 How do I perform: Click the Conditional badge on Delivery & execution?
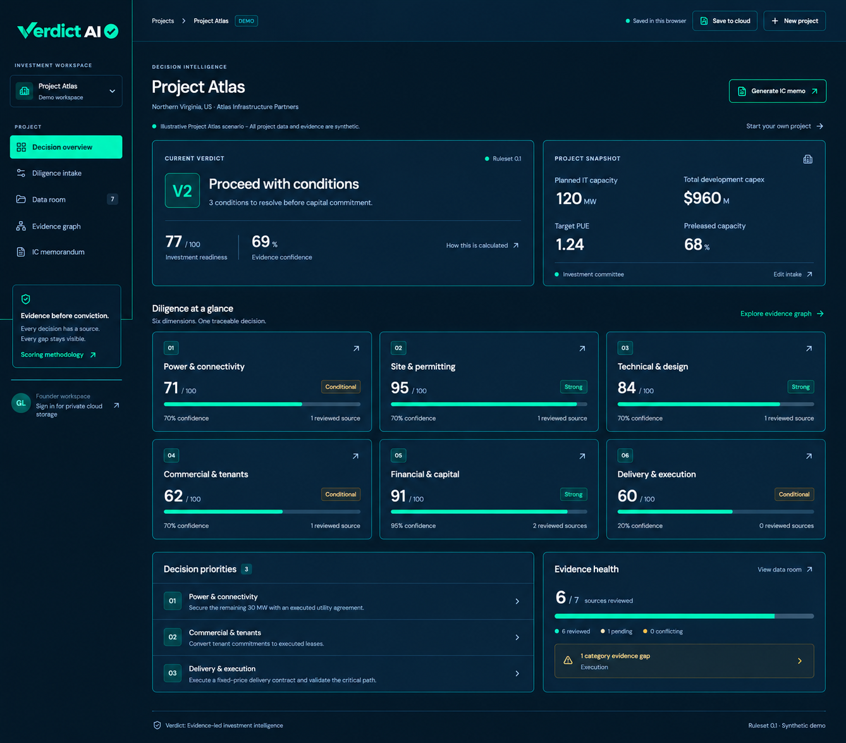point(794,494)
